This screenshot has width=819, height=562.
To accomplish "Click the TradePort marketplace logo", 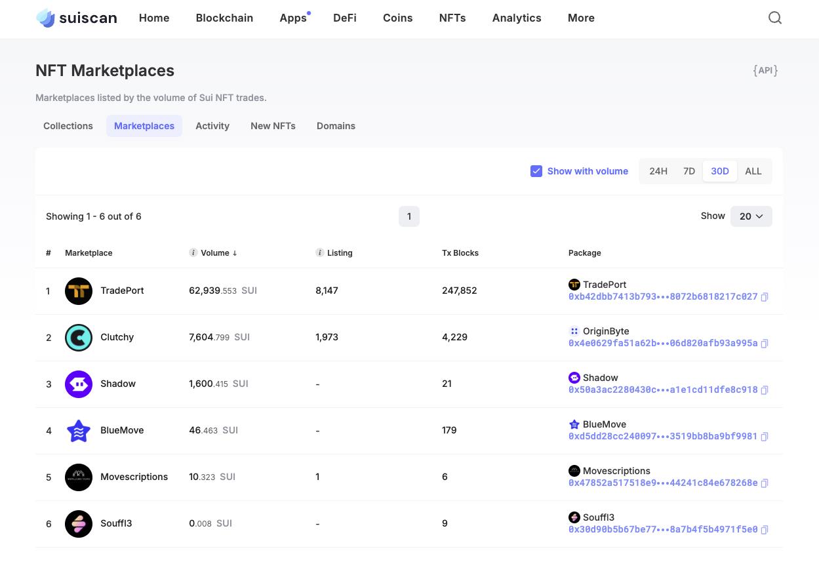I will tap(79, 291).
